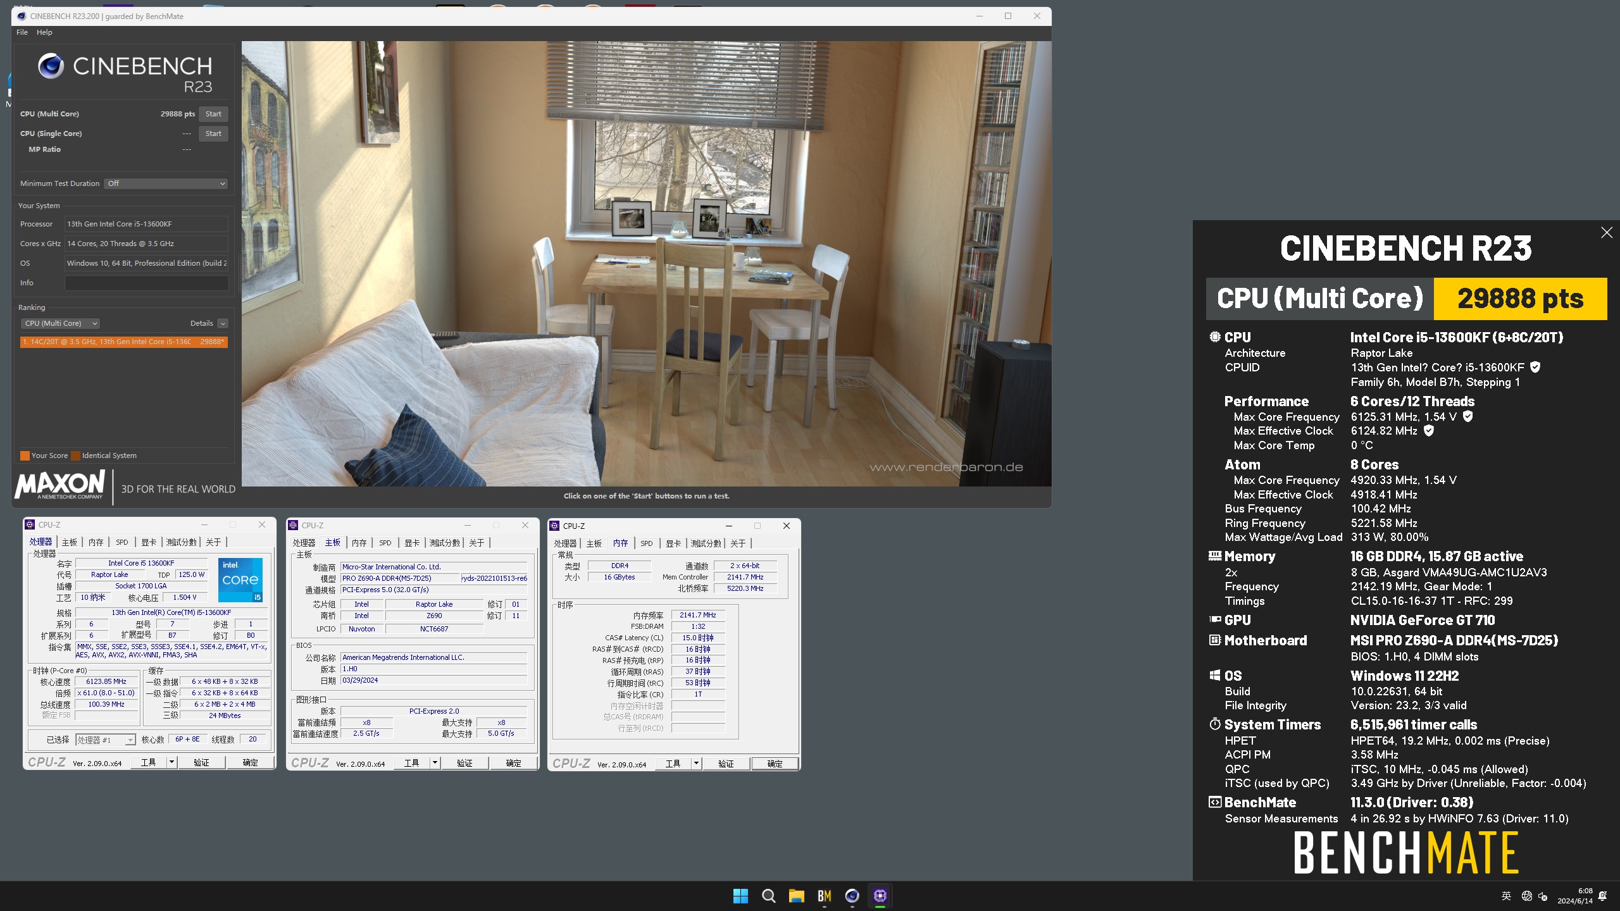The width and height of the screenshot is (1620, 911).
Task: Expand 工具 dropdown arrow in motherboard CPU-Z
Action: tap(435, 763)
